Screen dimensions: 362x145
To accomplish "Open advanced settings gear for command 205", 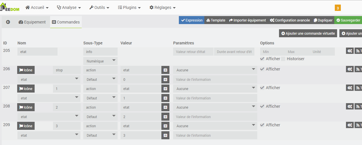I will [x=350, y=51].
